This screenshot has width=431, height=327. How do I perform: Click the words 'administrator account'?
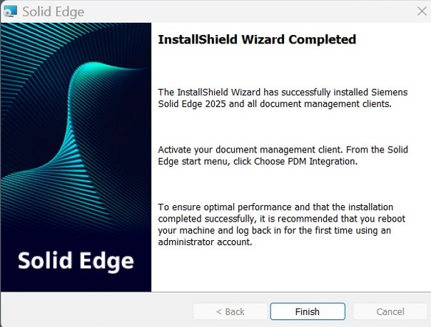point(205,242)
